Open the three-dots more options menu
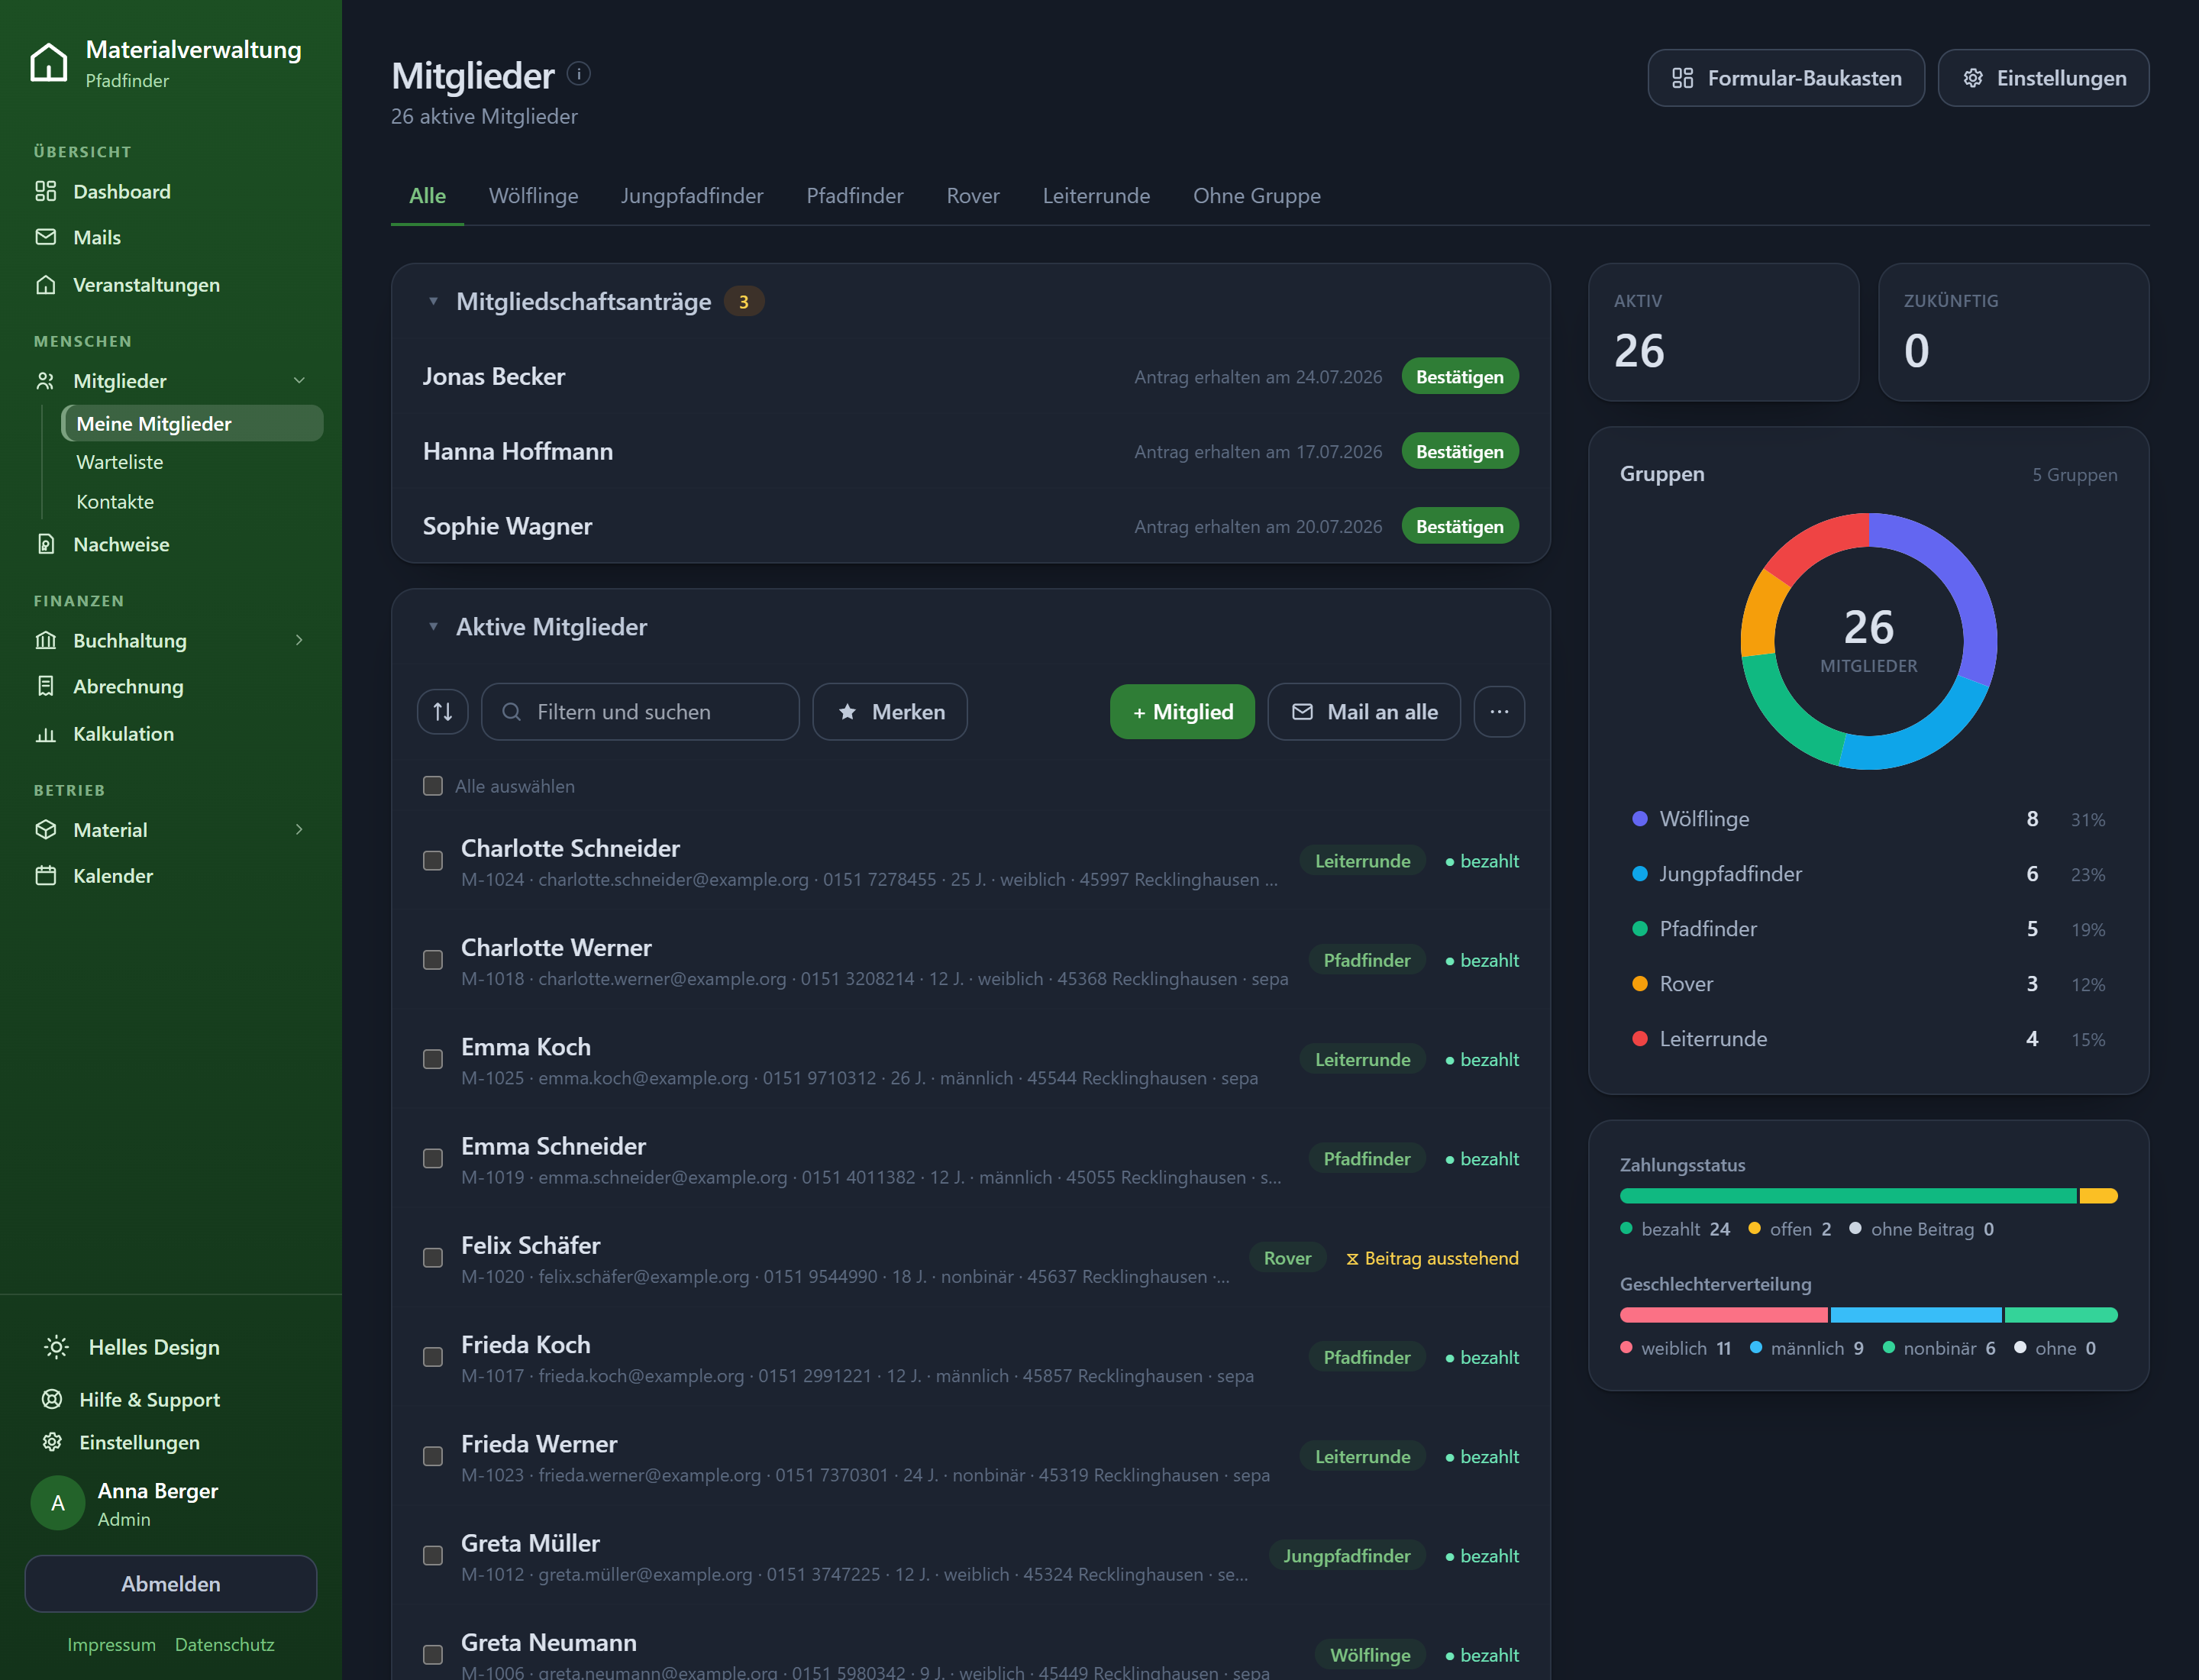 click(x=1498, y=712)
